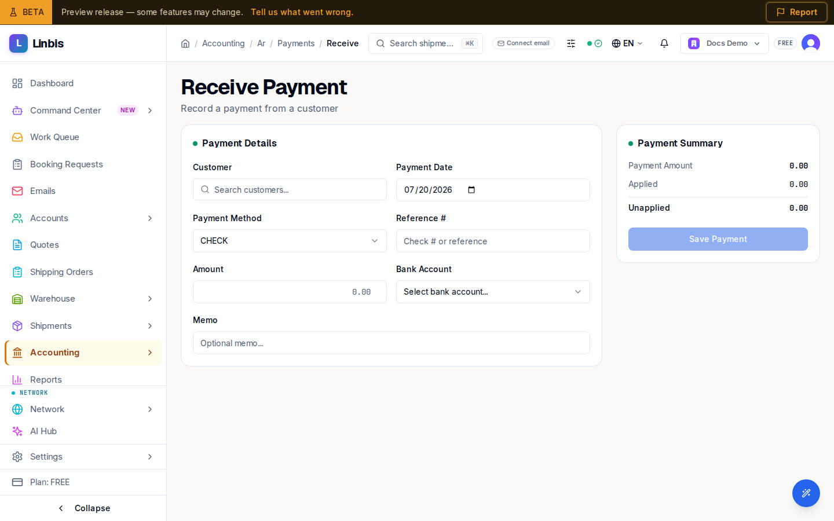Click Tell us what went wrong link
This screenshot has height=521, width=834.
click(302, 12)
